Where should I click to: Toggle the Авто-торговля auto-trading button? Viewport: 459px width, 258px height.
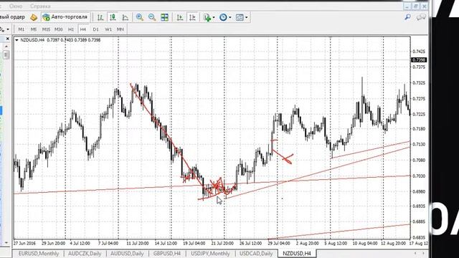click(65, 17)
